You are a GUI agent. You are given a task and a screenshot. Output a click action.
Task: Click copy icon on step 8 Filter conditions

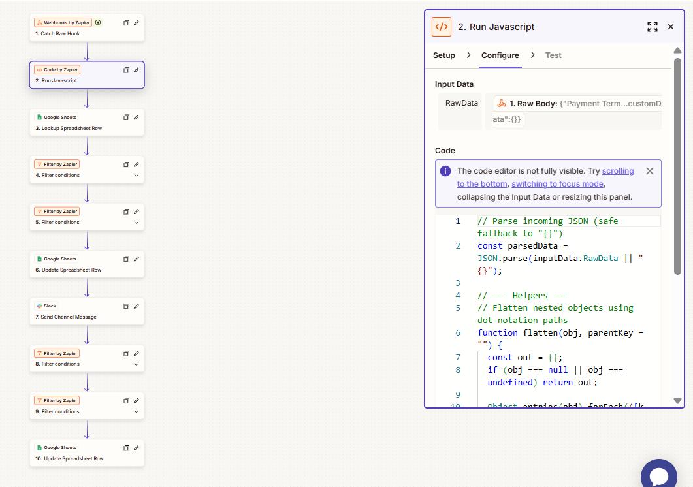click(126, 354)
